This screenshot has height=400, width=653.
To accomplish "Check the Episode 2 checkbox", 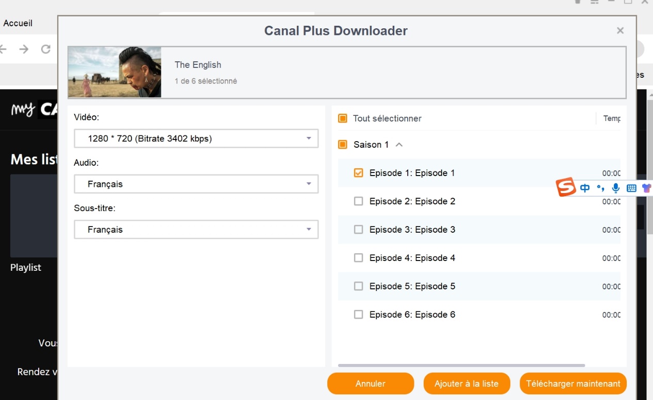I will coord(359,201).
